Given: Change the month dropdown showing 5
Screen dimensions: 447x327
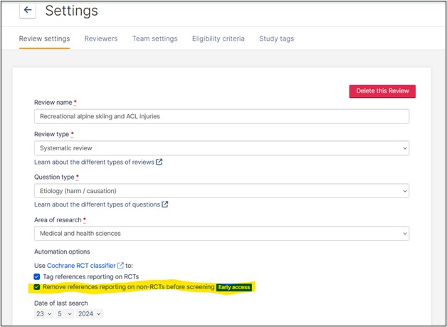Looking at the screenshot, I should pyautogui.click(x=65, y=313).
